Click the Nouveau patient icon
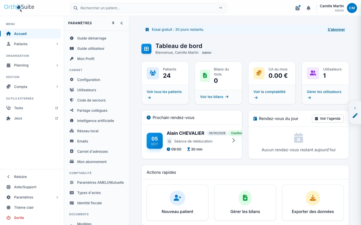 tap(177, 198)
